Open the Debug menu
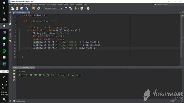 point(54,5)
